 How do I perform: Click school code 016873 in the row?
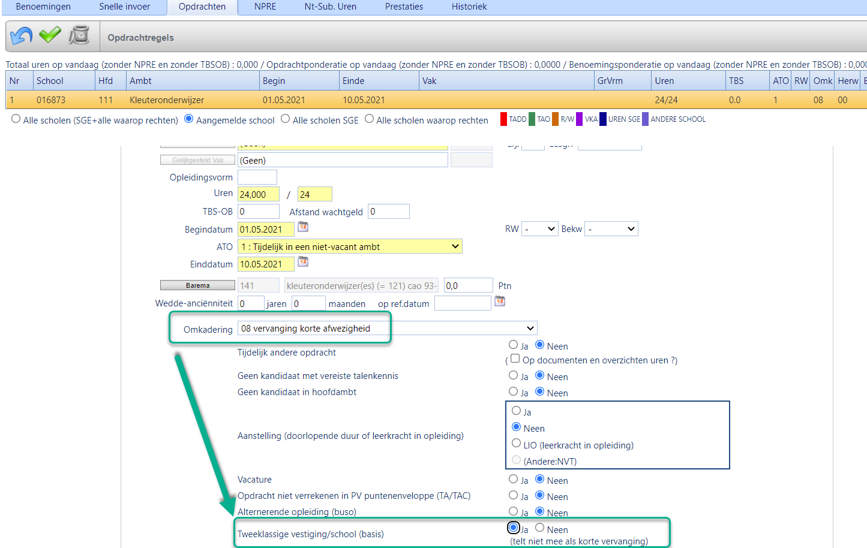pos(51,100)
